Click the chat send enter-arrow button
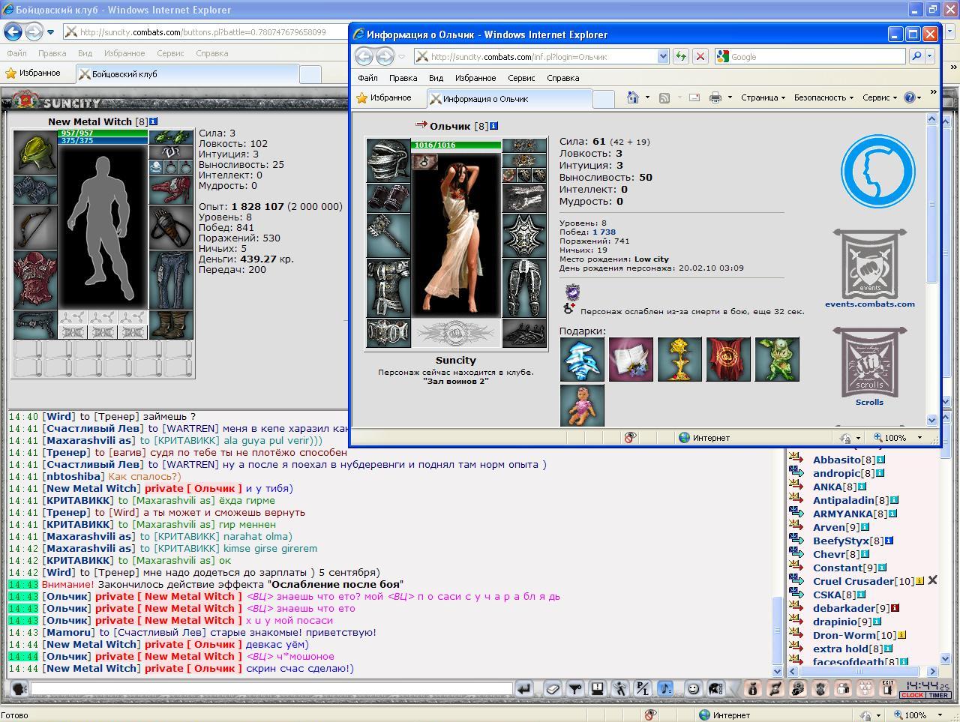This screenshot has height=722, width=960. 524,688
